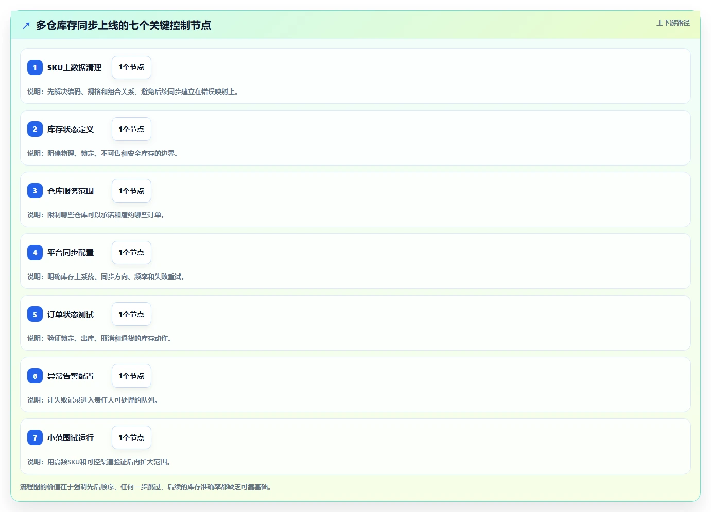Click the 1个节点 button for 小范围试运行
The height and width of the screenshot is (512, 711).
pyautogui.click(x=131, y=437)
